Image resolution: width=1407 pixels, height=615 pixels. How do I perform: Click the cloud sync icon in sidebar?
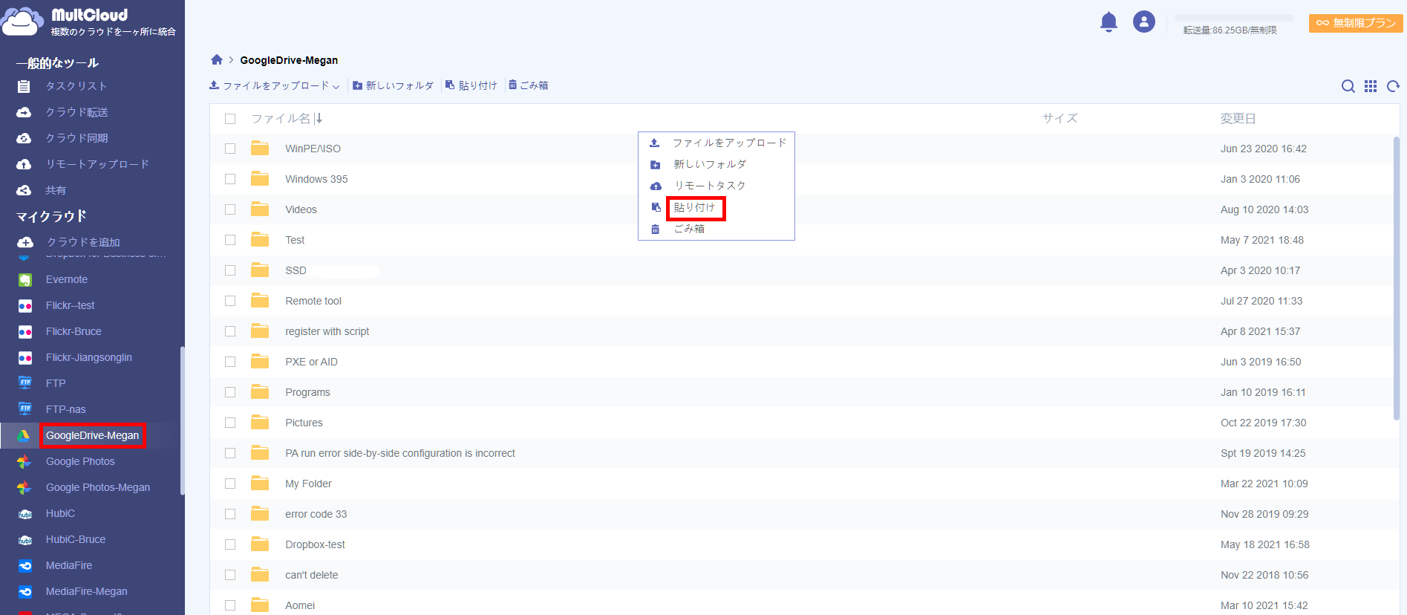tap(24, 138)
